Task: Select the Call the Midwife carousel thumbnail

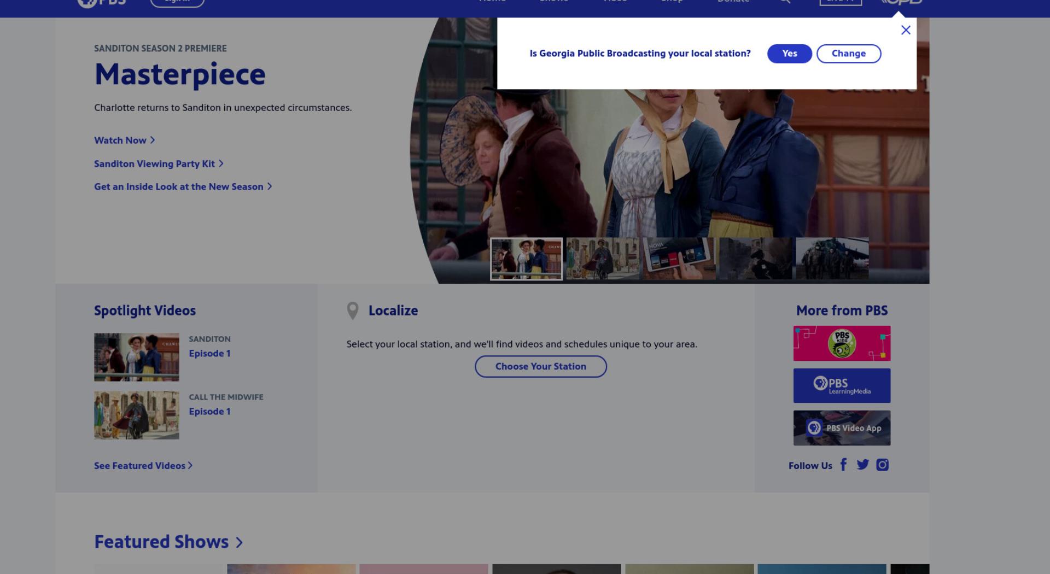Action: (x=603, y=259)
